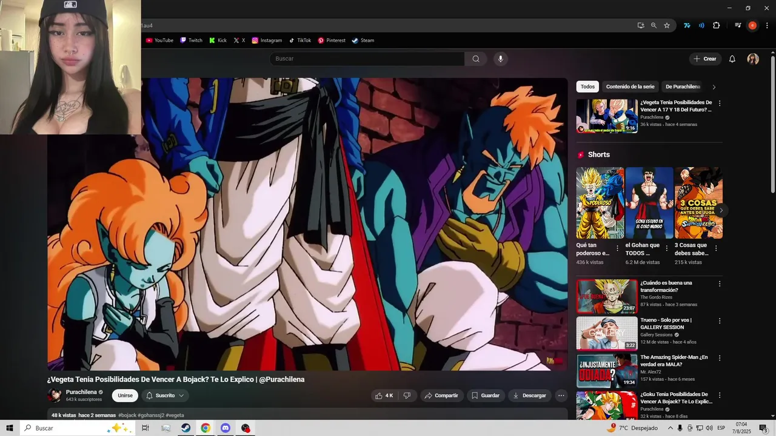Open options for '3 Cosas que debes' Short

point(716,248)
